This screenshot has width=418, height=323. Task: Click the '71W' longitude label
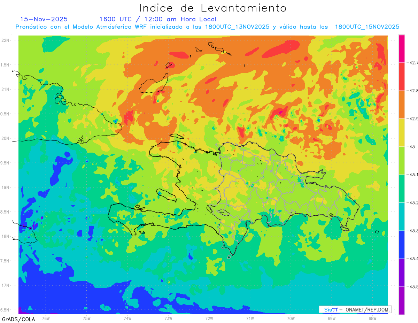pos(250,318)
